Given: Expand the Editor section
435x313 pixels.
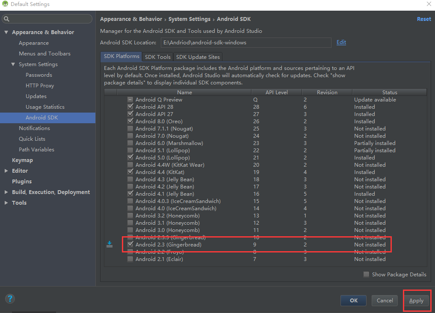Looking at the screenshot, I should coord(6,171).
